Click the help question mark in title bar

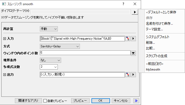123,4
